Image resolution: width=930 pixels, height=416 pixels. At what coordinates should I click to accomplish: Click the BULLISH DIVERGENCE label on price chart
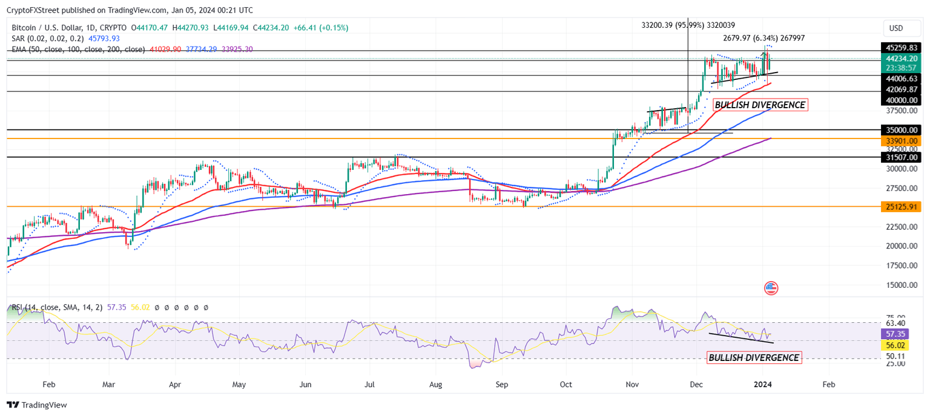pos(760,104)
